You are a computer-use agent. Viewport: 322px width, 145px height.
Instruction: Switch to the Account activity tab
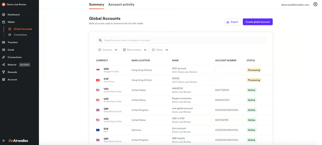pyautogui.click(x=121, y=5)
